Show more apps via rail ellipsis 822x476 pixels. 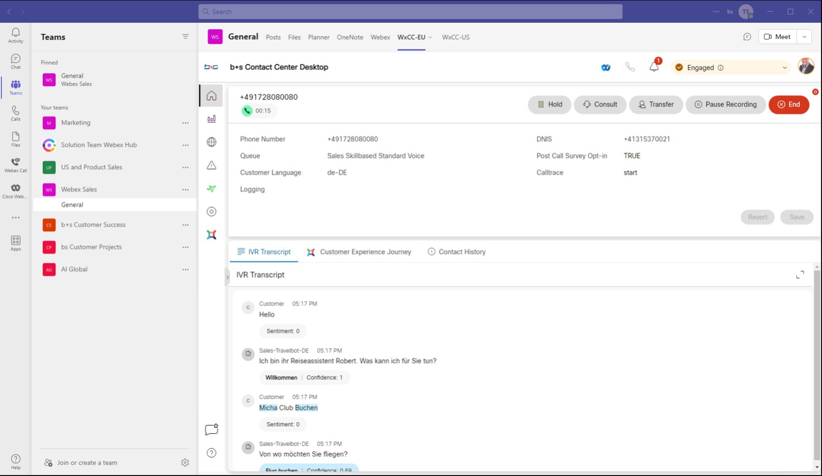[x=16, y=218]
